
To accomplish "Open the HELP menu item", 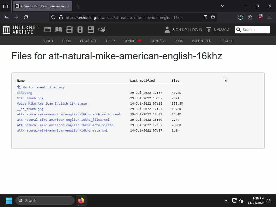I will (110, 41).
